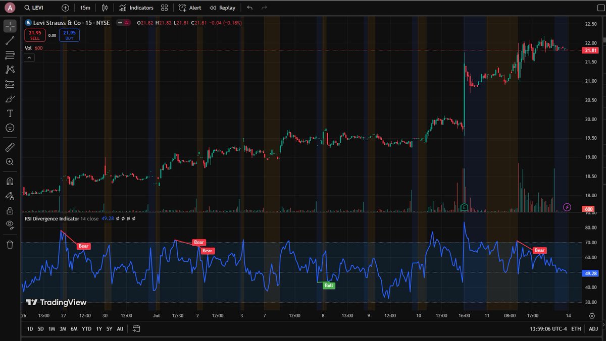Open timezone menu showing UTC-4
Screen dimensions: 606x341
tap(547, 329)
